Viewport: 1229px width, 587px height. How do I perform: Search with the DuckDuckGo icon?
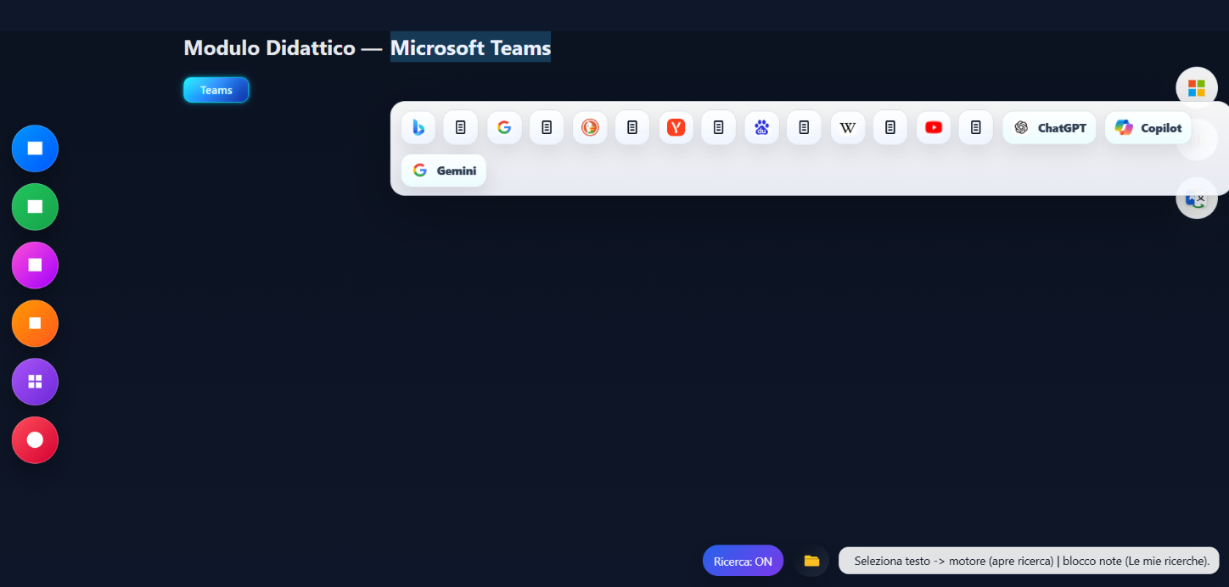pos(590,127)
